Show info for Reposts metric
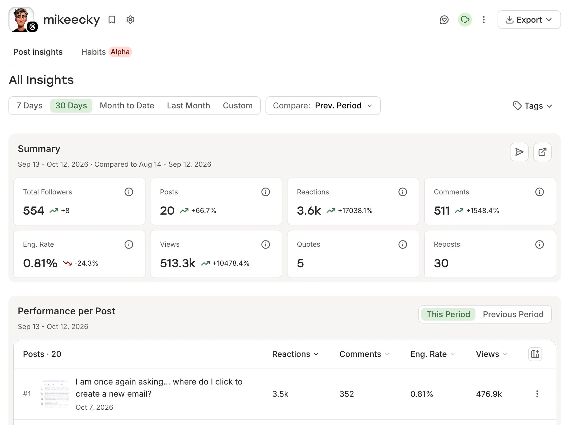This screenshot has height=425, width=571. click(539, 244)
